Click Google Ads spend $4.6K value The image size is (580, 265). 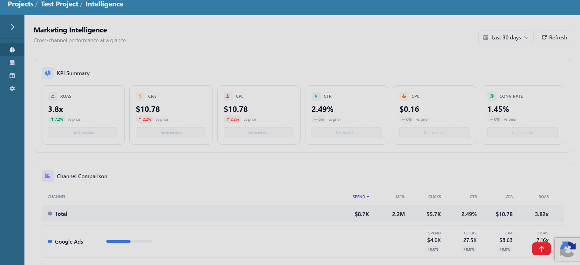click(434, 240)
